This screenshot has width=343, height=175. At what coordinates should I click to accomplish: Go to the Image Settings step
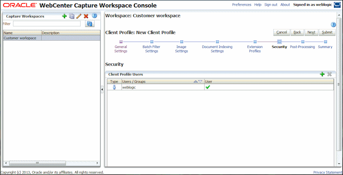(181, 47)
